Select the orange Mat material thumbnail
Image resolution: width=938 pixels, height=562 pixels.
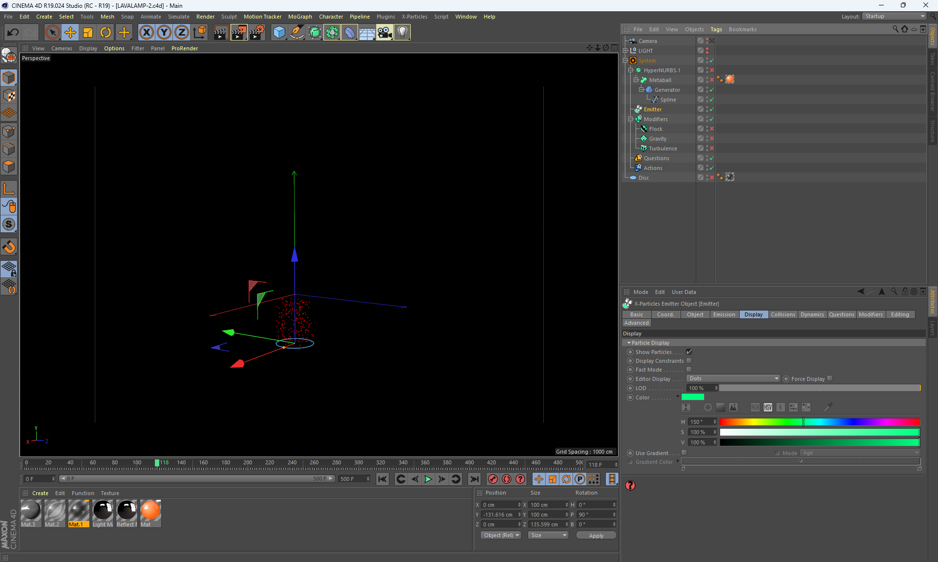pos(150,511)
